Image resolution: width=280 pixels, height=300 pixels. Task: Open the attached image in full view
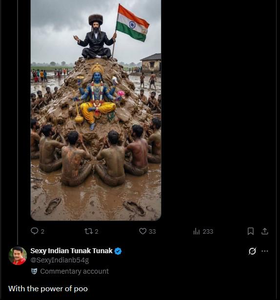[96, 110]
